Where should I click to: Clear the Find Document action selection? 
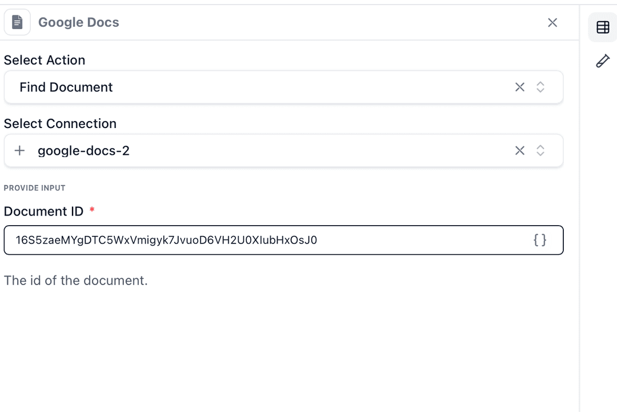[x=520, y=87]
